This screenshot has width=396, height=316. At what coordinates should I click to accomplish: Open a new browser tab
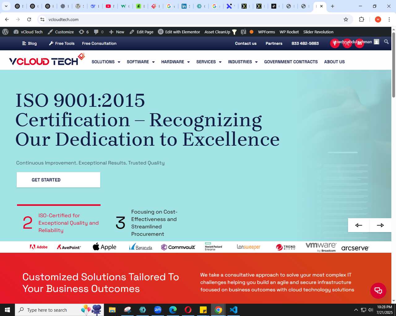coord(333,6)
